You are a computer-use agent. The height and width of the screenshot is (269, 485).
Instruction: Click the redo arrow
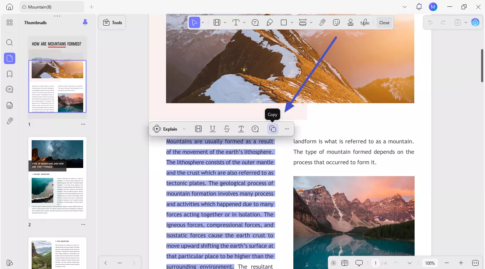tap(443, 22)
